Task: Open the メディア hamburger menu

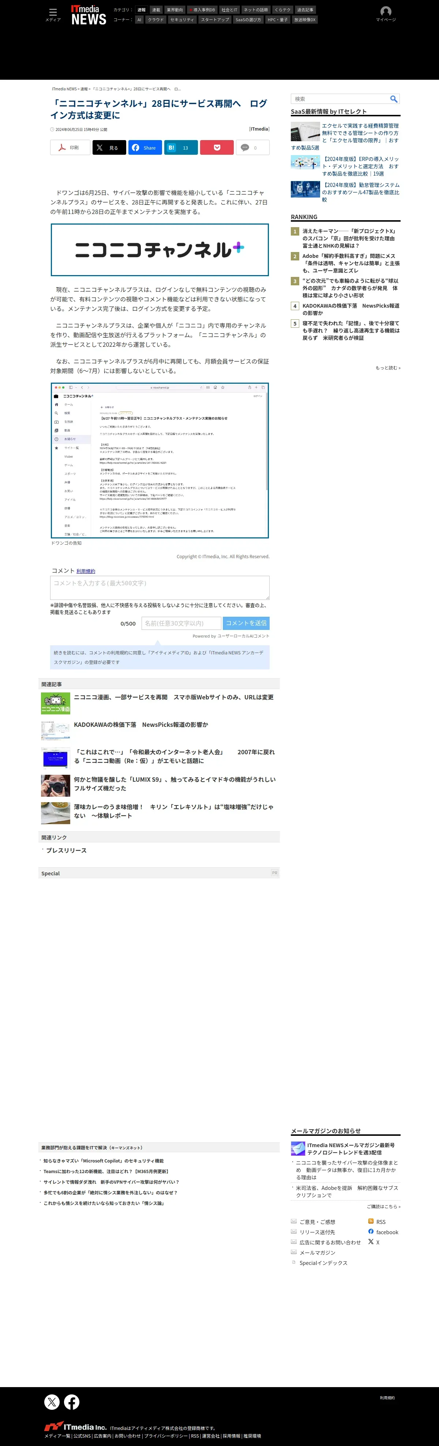Action: coord(53,15)
